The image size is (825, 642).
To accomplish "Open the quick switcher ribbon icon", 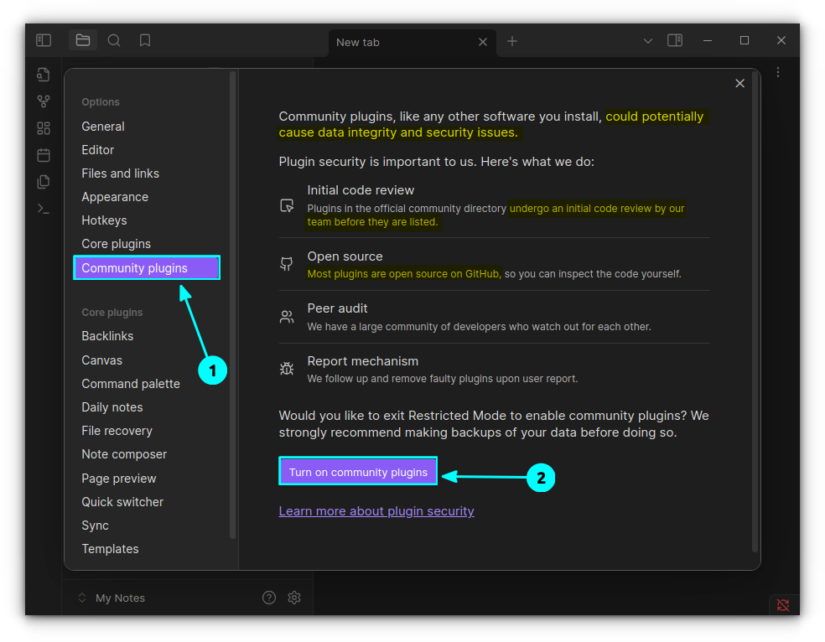I will [44, 75].
